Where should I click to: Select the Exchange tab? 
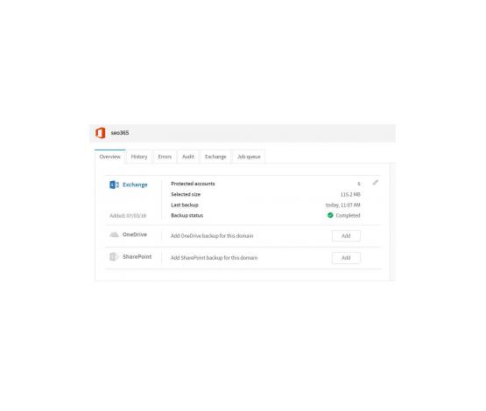[x=215, y=157]
